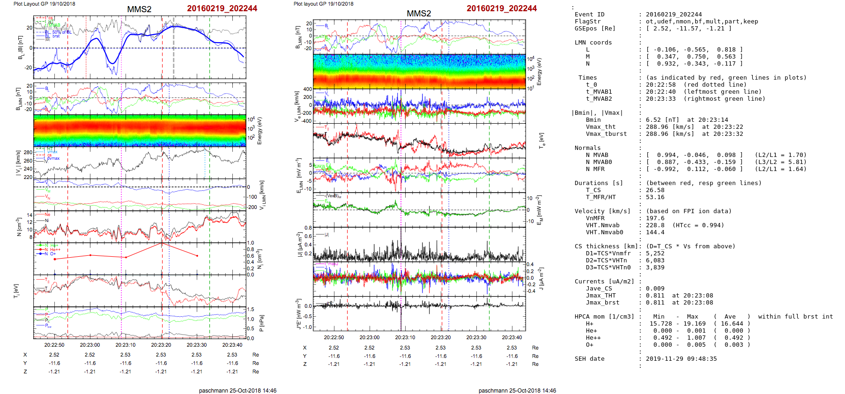Select the electron energy spectrogram in the middle plot
This screenshot has height=394, width=845.
point(419,71)
